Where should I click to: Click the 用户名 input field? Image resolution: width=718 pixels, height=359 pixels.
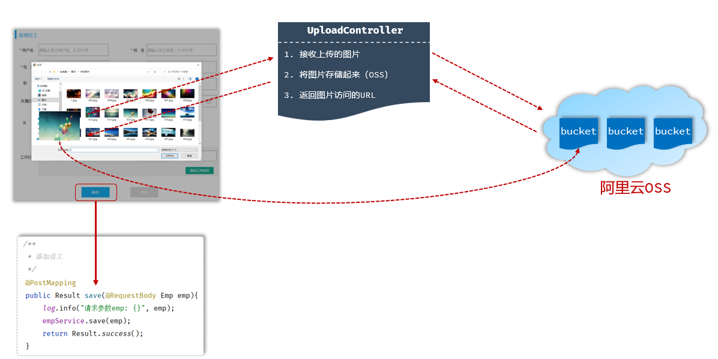[73, 50]
